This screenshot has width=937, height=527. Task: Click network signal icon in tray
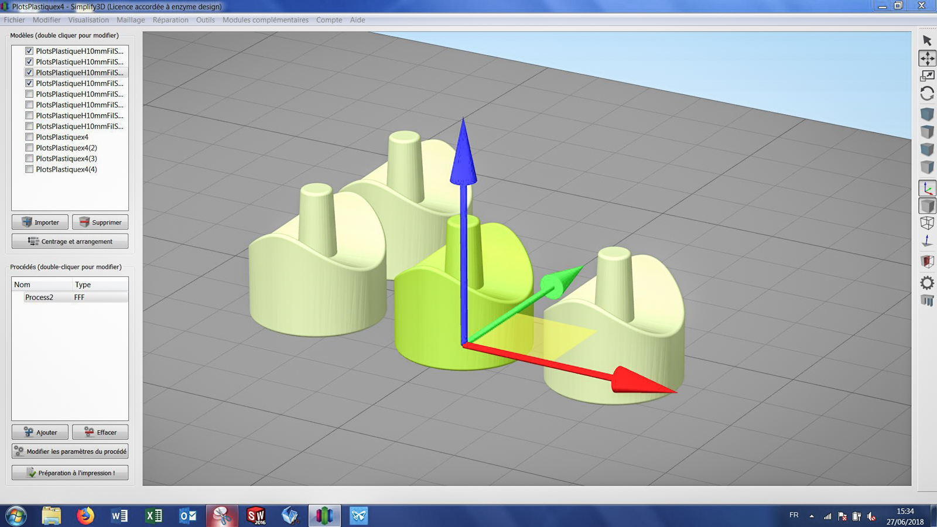point(827,516)
